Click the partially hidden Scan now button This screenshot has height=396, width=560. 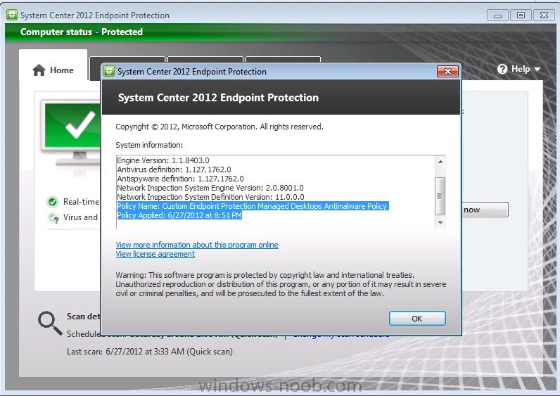485,210
